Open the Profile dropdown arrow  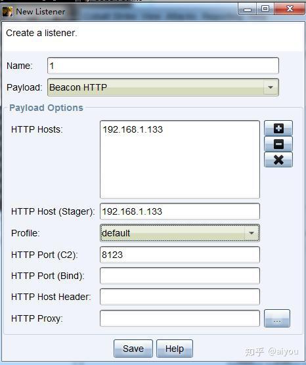tap(251, 233)
